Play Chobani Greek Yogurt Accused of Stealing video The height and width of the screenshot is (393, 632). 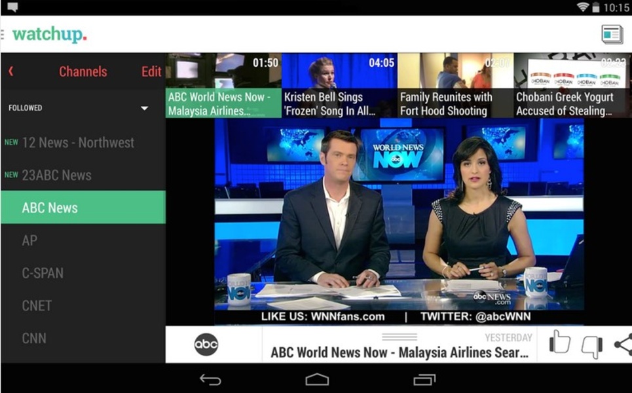pos(573,85)
